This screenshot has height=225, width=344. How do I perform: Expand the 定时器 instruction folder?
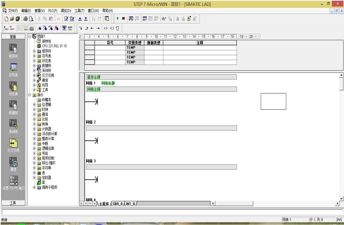34,178
